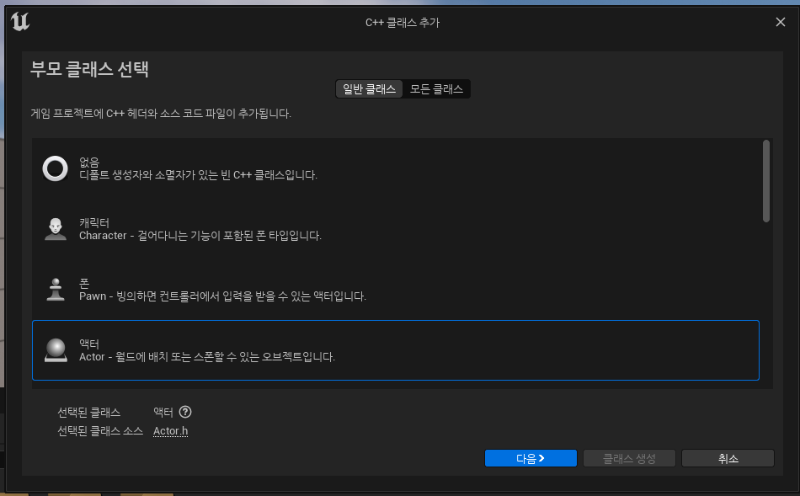Click the 선택된 클래스 소스 label

click(x=100, y=431)
